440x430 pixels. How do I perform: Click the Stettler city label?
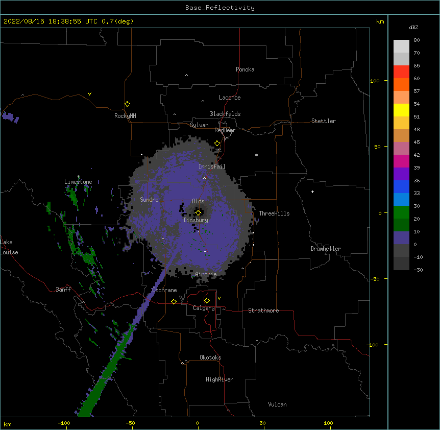click(x=324, y=121)
